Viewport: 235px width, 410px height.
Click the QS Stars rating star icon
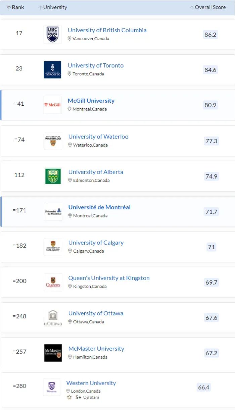click(x=69, y=397)
